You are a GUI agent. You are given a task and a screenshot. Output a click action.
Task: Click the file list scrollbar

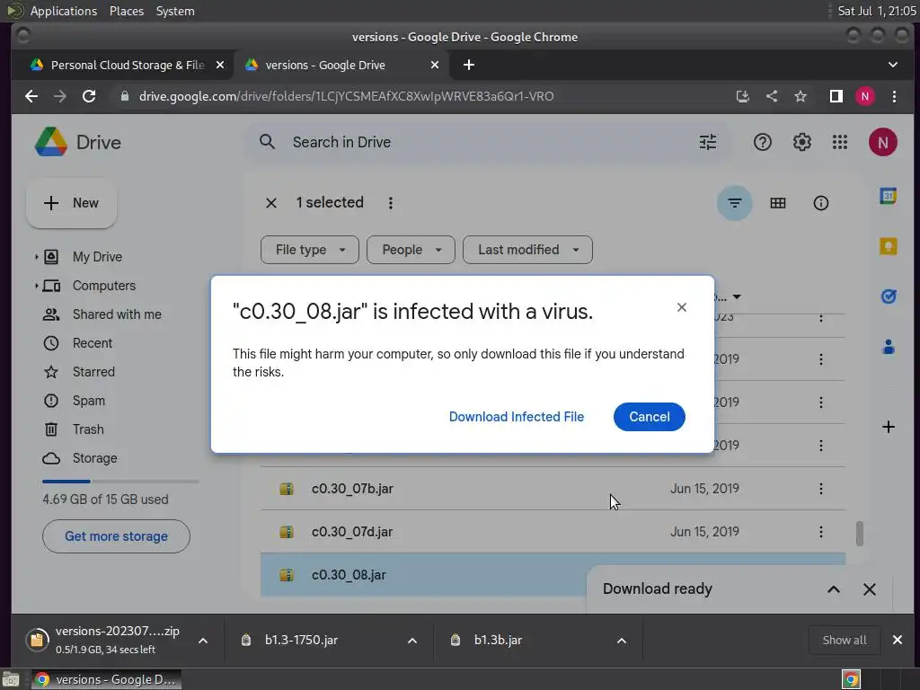click(x=860, y=534)
